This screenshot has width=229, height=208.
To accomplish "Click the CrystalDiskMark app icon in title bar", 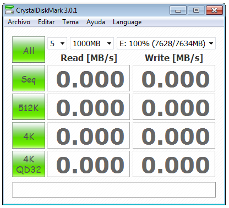I will (x=9, y=10).
